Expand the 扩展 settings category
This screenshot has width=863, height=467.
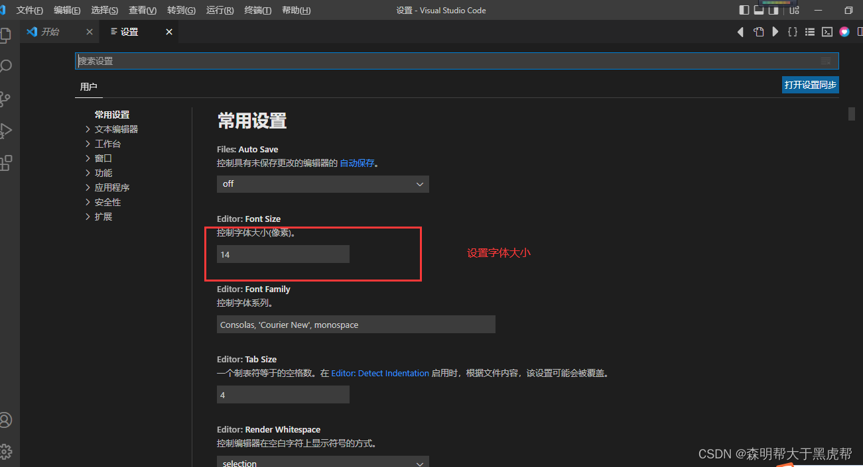click(x=99, y=217)
